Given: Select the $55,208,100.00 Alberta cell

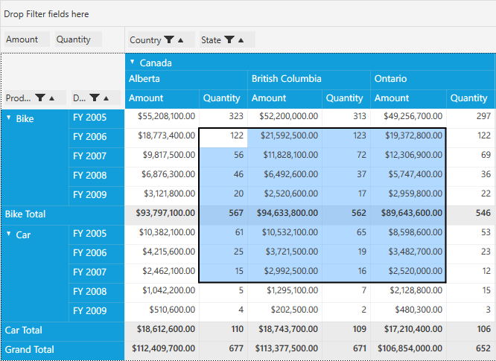Looking at the screenshot, I should pos(162,118).
